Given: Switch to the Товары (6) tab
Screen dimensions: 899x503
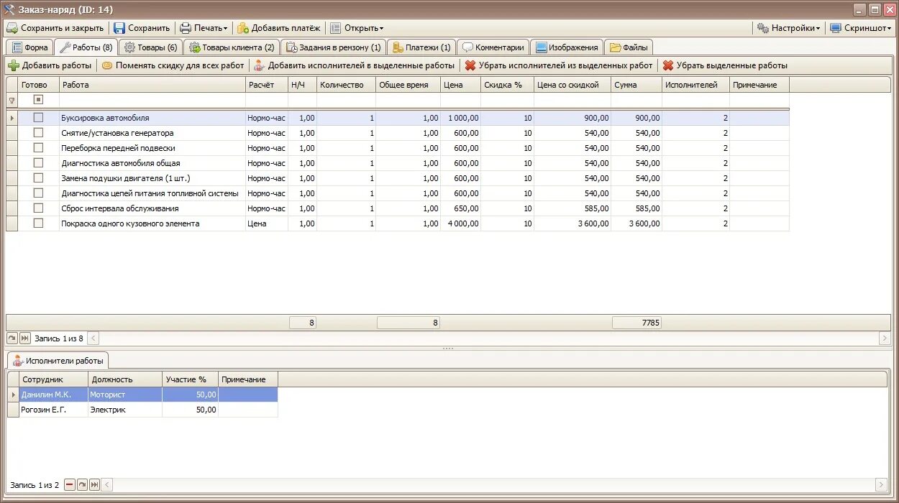Looking at the screenshot, I should pyautogui.click(x=151, y=47).
